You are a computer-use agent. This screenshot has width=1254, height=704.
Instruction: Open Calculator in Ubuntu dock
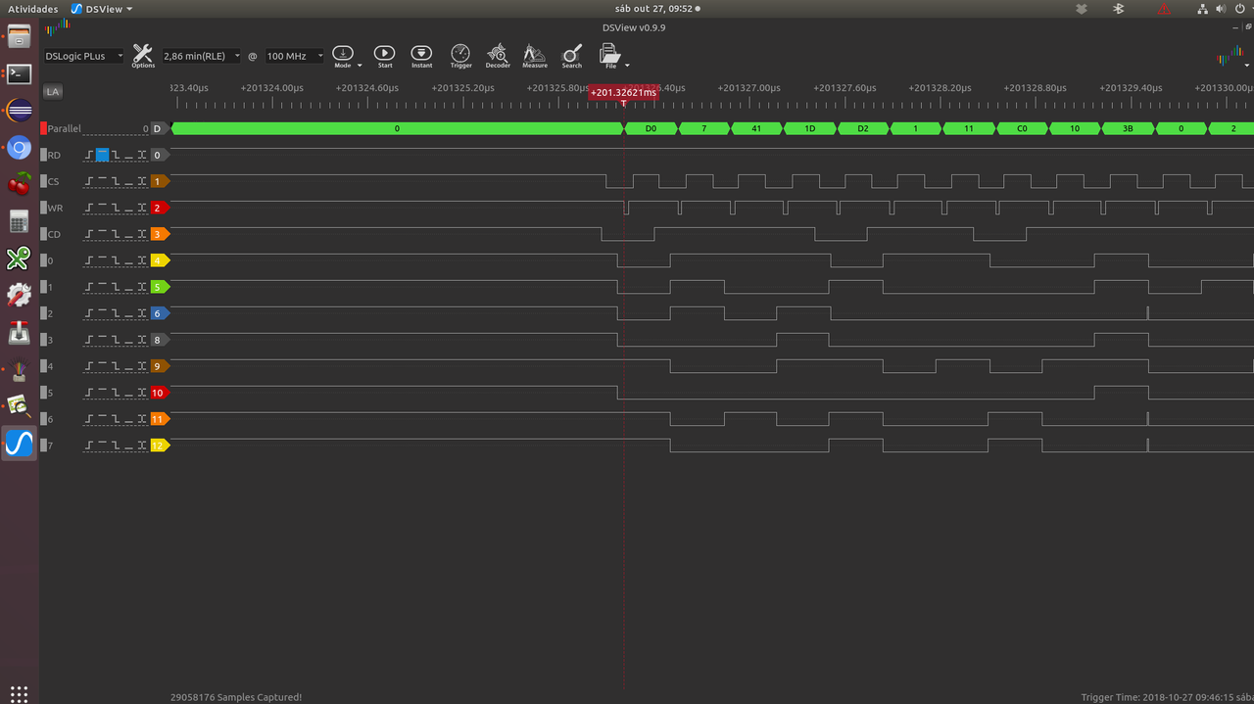point(20,221)
